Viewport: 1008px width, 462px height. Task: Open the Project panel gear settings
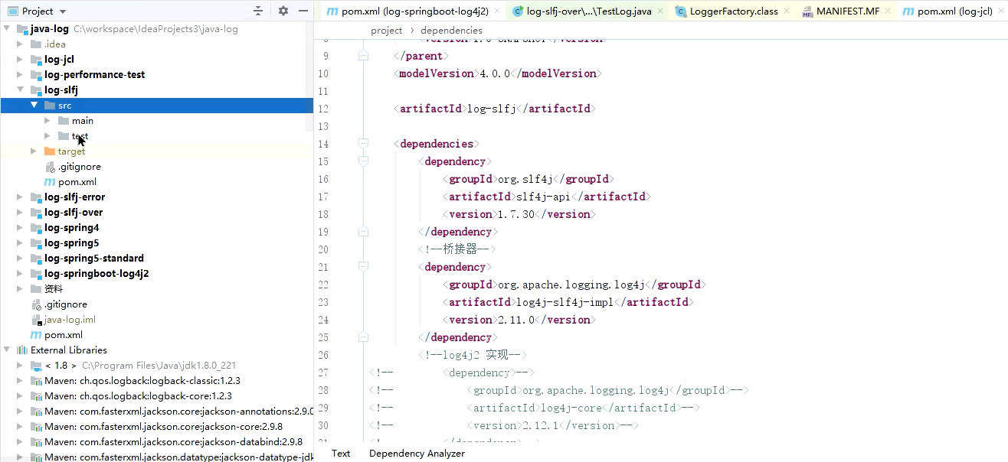[283, 11]
